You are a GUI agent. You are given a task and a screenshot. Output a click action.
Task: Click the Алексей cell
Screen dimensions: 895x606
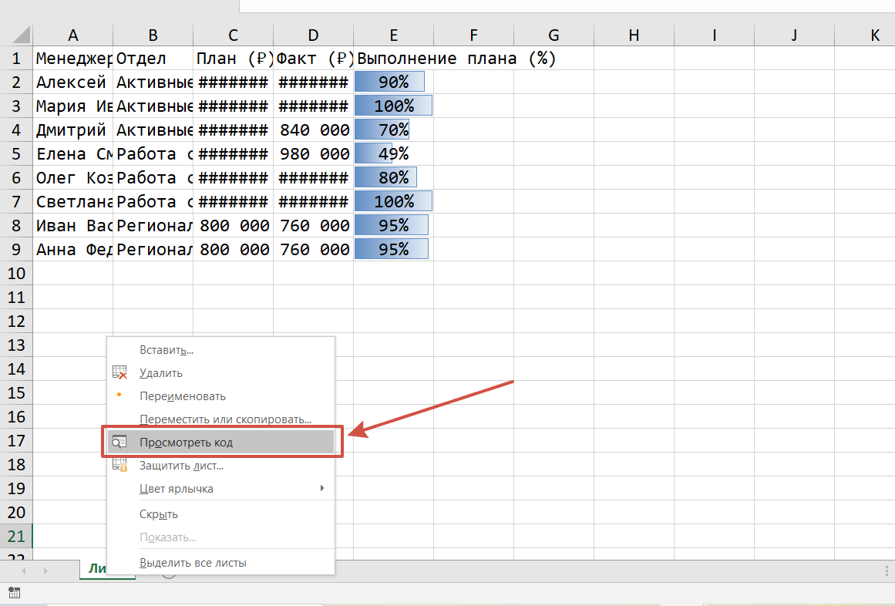(73, 82)
